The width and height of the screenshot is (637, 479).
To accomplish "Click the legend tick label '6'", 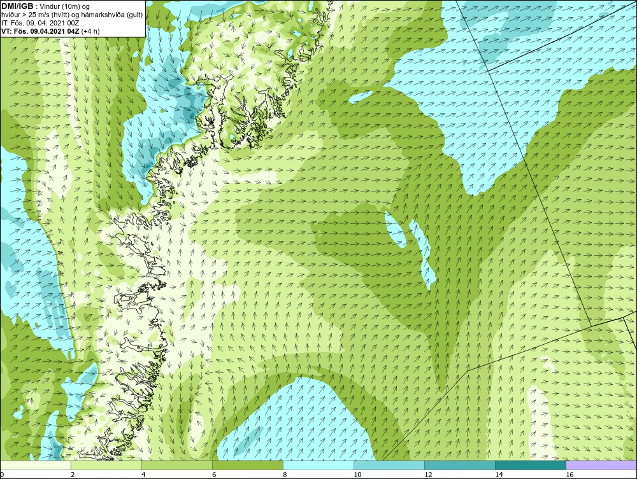I will (x=214, y=475).
